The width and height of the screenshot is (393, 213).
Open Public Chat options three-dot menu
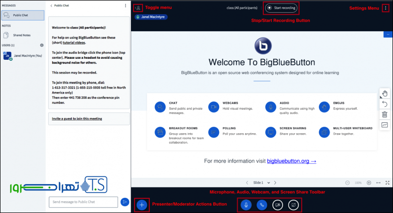pos(126,6)
